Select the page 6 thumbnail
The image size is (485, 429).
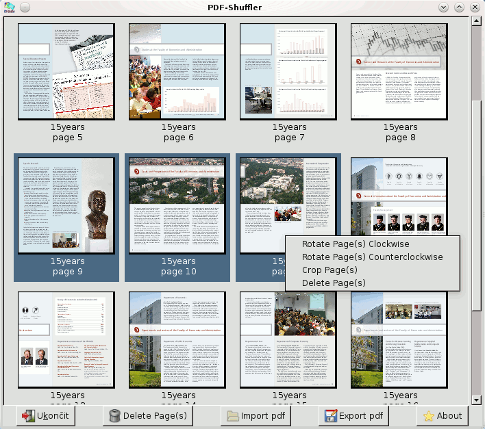(177, 72)
